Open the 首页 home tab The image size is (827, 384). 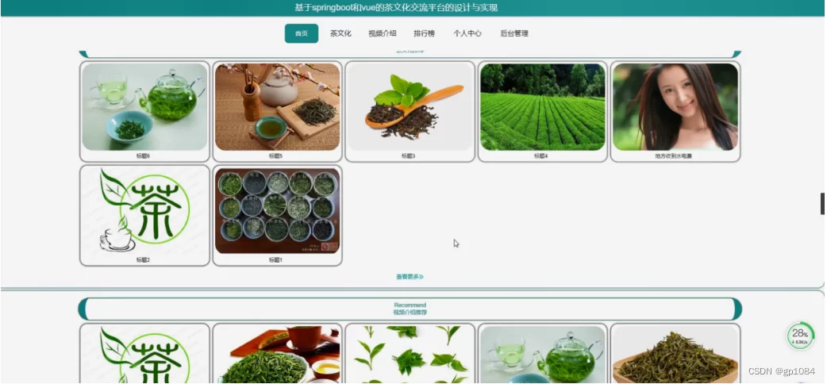[x=301, y=33]
